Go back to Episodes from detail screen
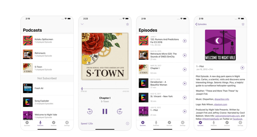The image size is (257, 137). (x=201, y=24)
